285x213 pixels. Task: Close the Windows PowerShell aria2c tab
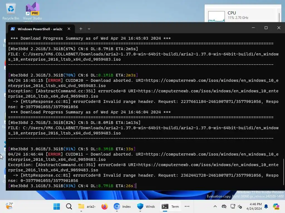point(69,29)
